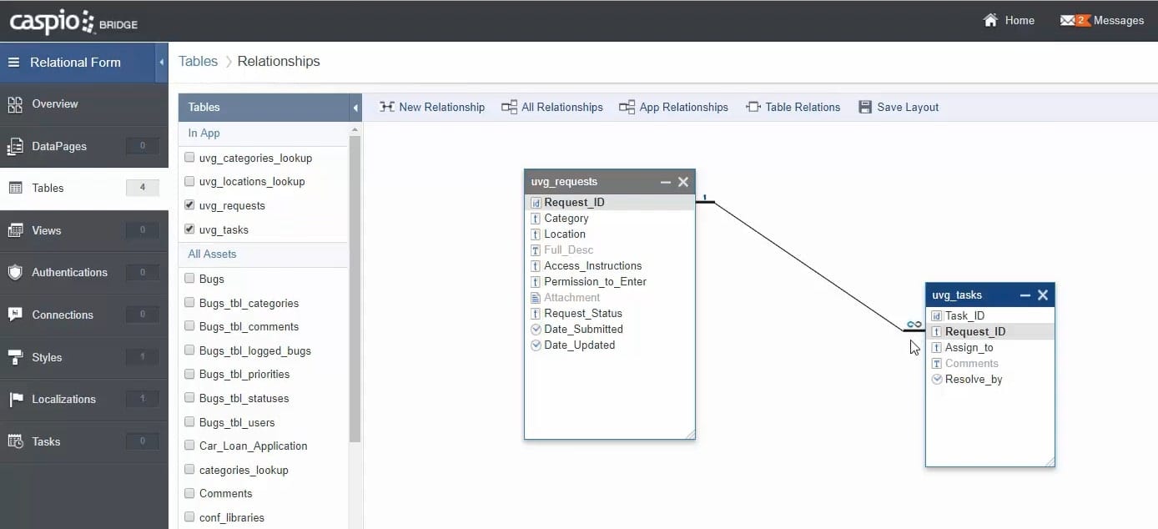Click the Save Layout disk icon
This screenshot has height=529, width=1158.
(x=865, y=107)
